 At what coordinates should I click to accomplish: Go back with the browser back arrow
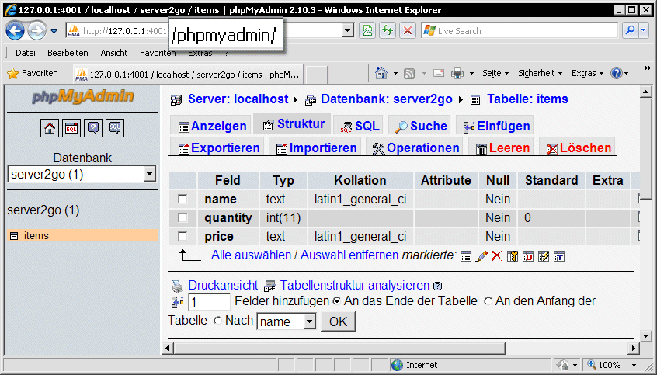point(16,30)
